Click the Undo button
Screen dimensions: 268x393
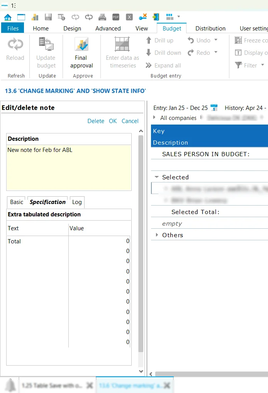(x=199, y=40)
